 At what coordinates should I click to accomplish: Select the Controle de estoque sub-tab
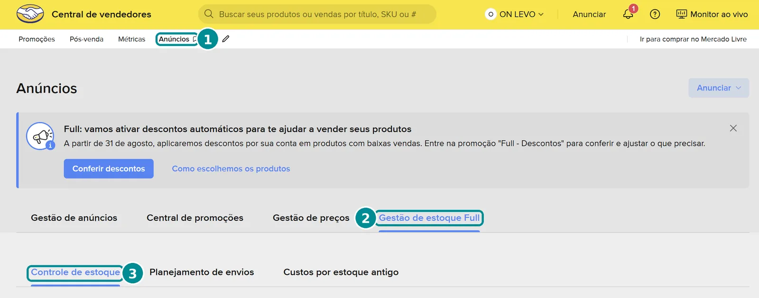click(75, 272)
